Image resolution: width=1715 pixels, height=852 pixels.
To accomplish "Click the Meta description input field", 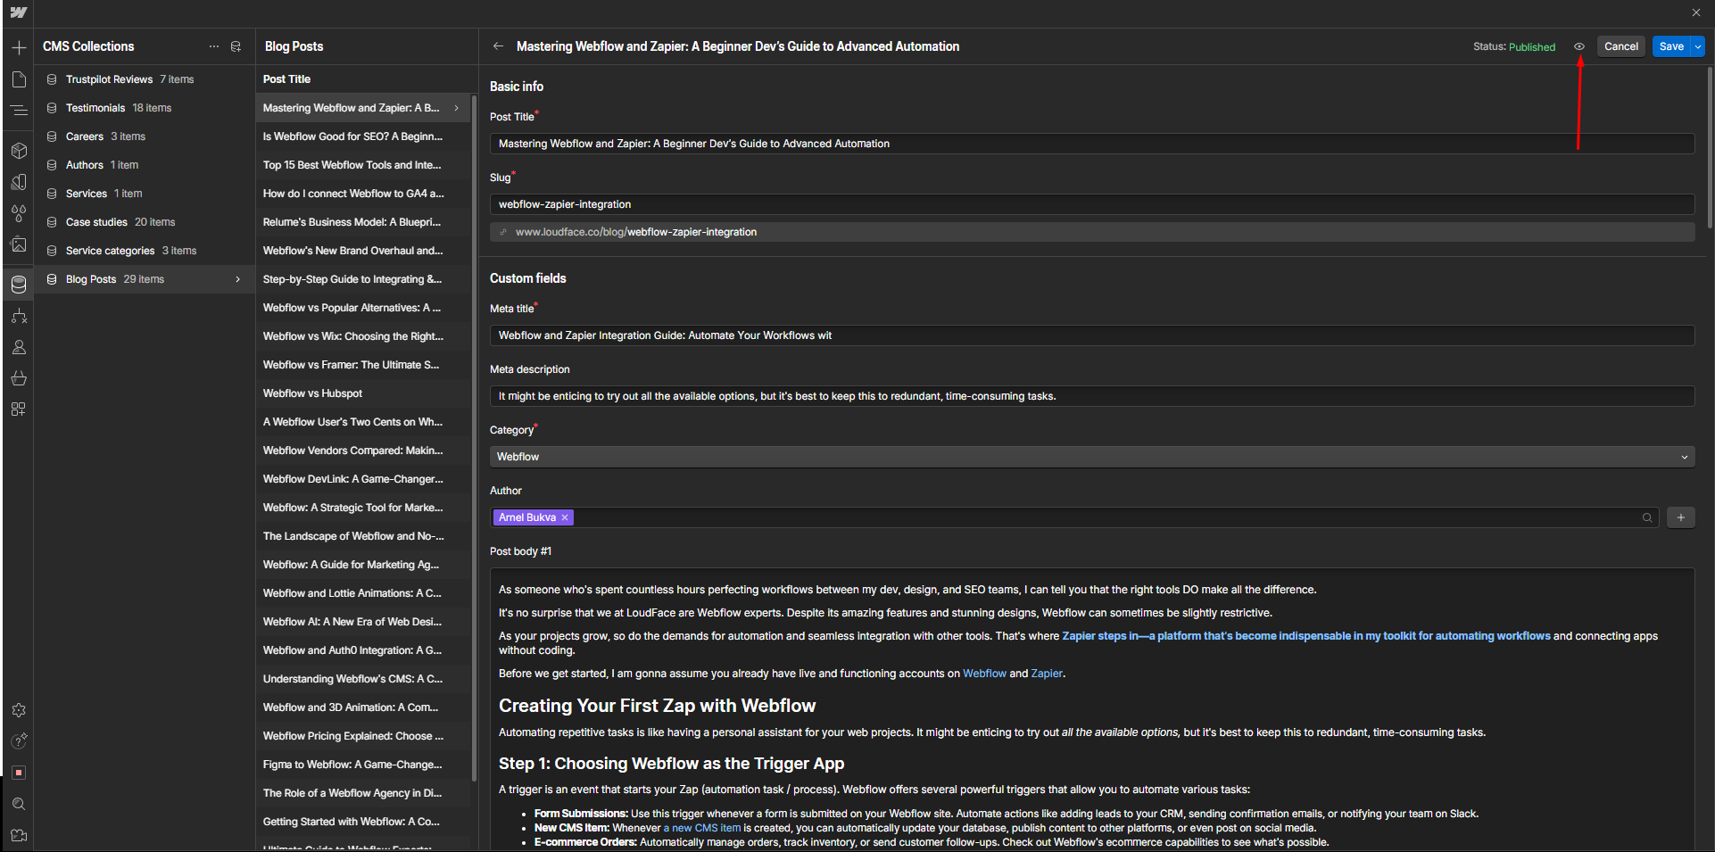I will [1092, 396].
